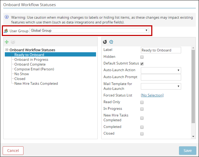The image size is (199, 157).
Task: Select New Hire Tasks Completed tree item
Action: pos(36,84)
